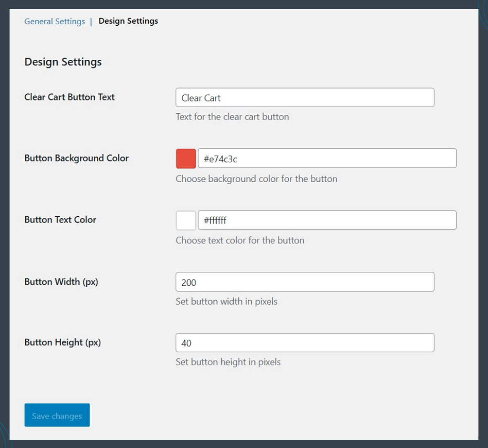
Task: Click the Clear Cart Button Text input field
Action: click(305, 97)
